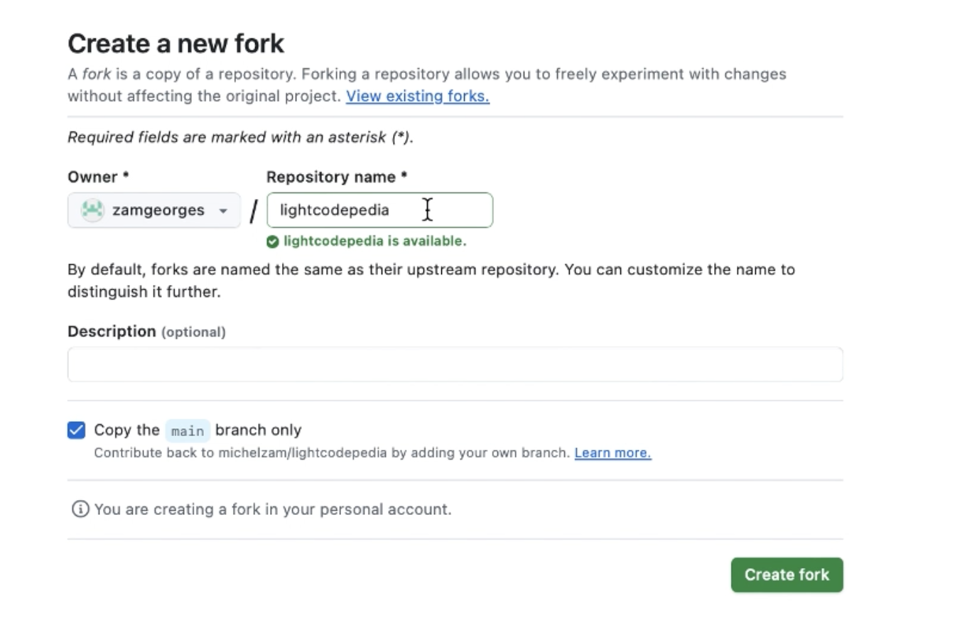Screen dimensions: 972x635
Task: Click the green availability checkmark icon
Action: 272,241
